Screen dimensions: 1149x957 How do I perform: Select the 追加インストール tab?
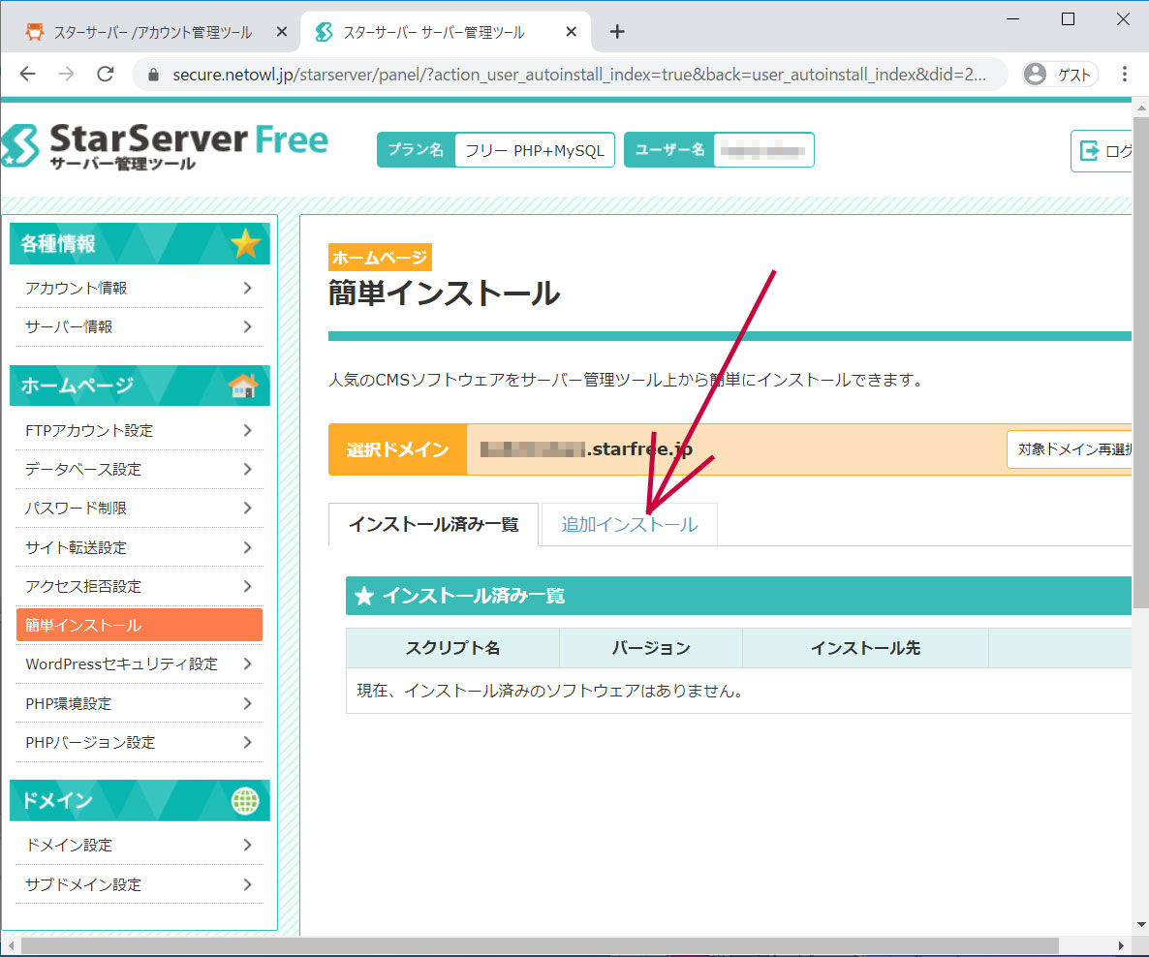(630, 525)
